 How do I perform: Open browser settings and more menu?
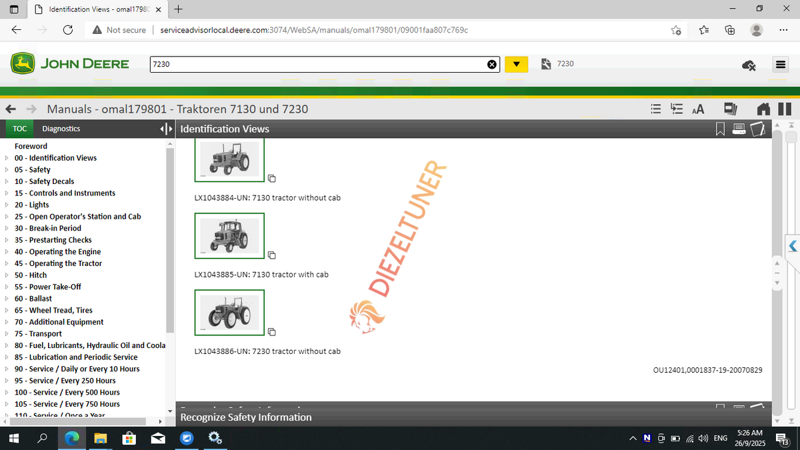pyautogui.click(x=783, y=30)
